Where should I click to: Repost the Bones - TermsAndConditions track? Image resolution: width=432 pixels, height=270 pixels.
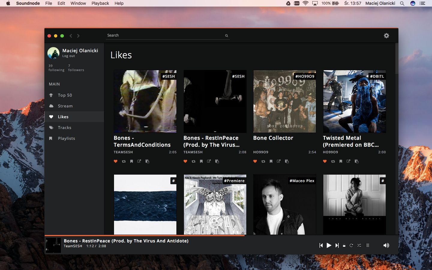124,161
